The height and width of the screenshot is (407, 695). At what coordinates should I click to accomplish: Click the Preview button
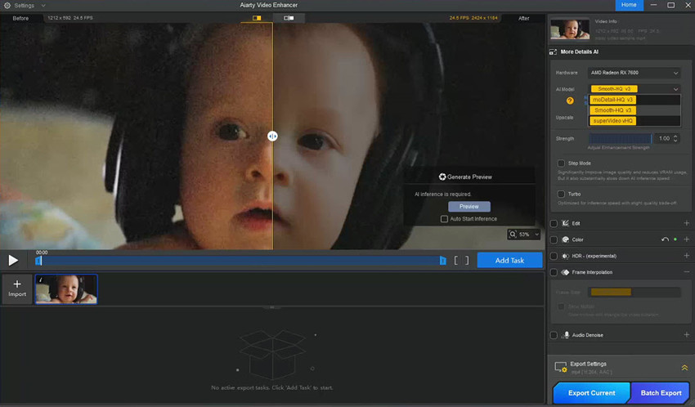469,207
